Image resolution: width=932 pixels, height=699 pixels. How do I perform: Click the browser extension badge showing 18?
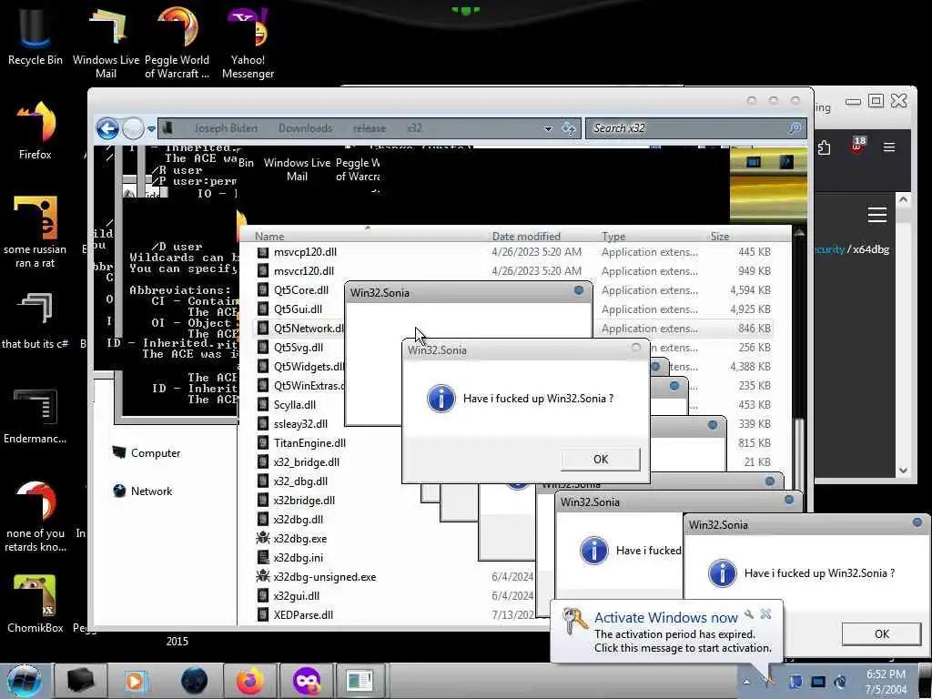click(x=857, y=145)
